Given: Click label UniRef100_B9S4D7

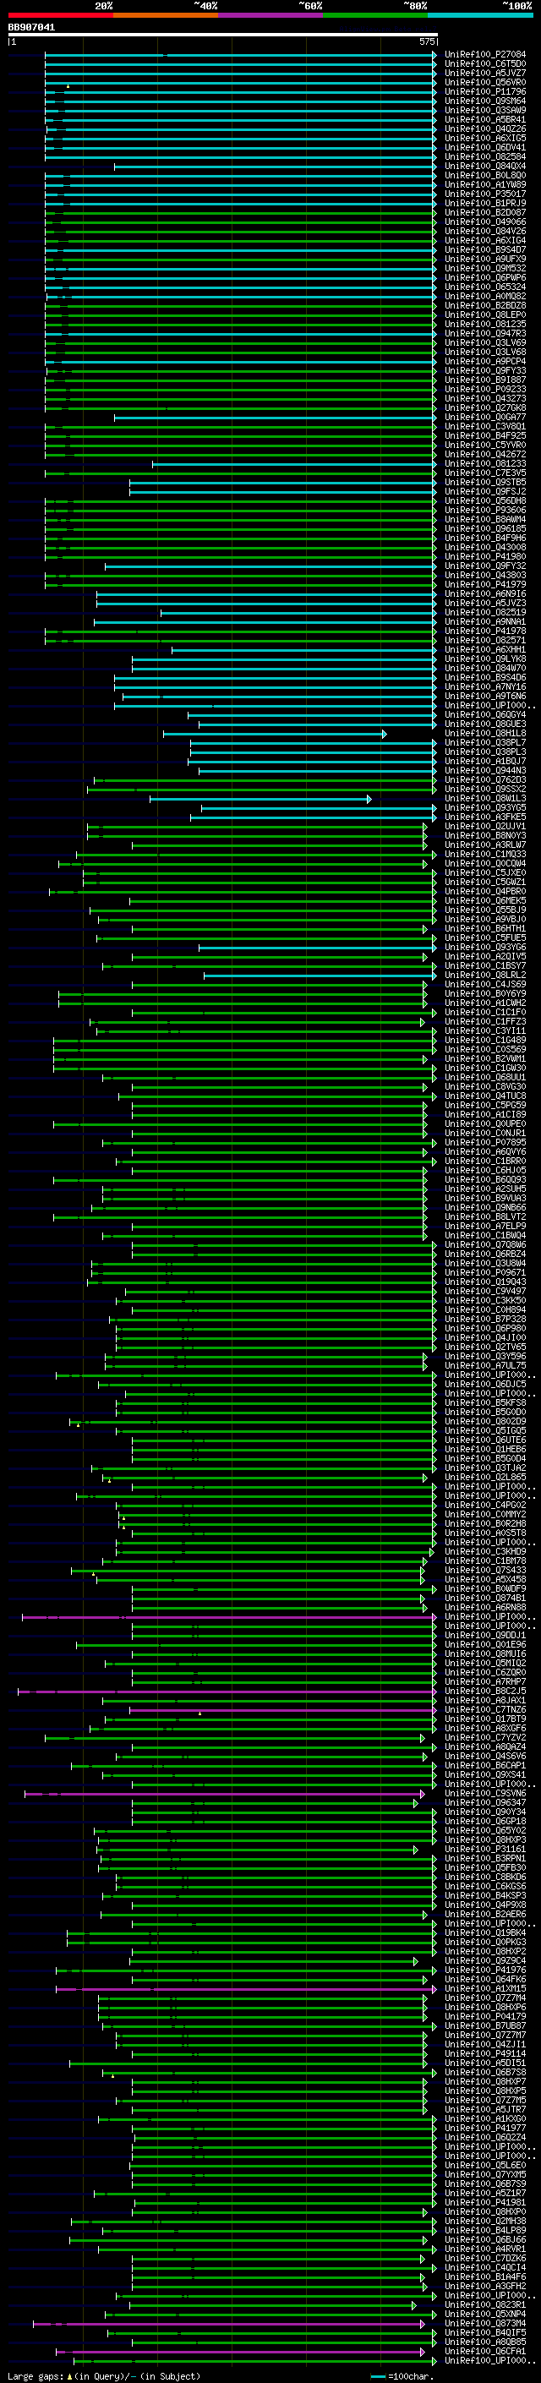Looking at the screenshot, I should click(485, 249).
